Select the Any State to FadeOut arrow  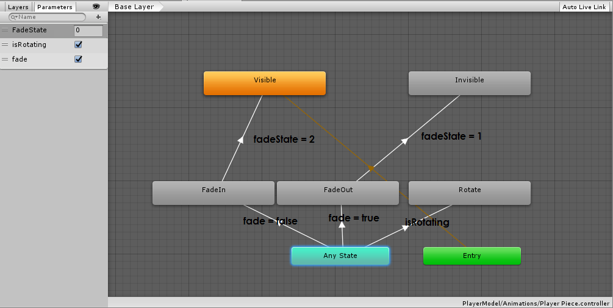click(x=342, y=225)
